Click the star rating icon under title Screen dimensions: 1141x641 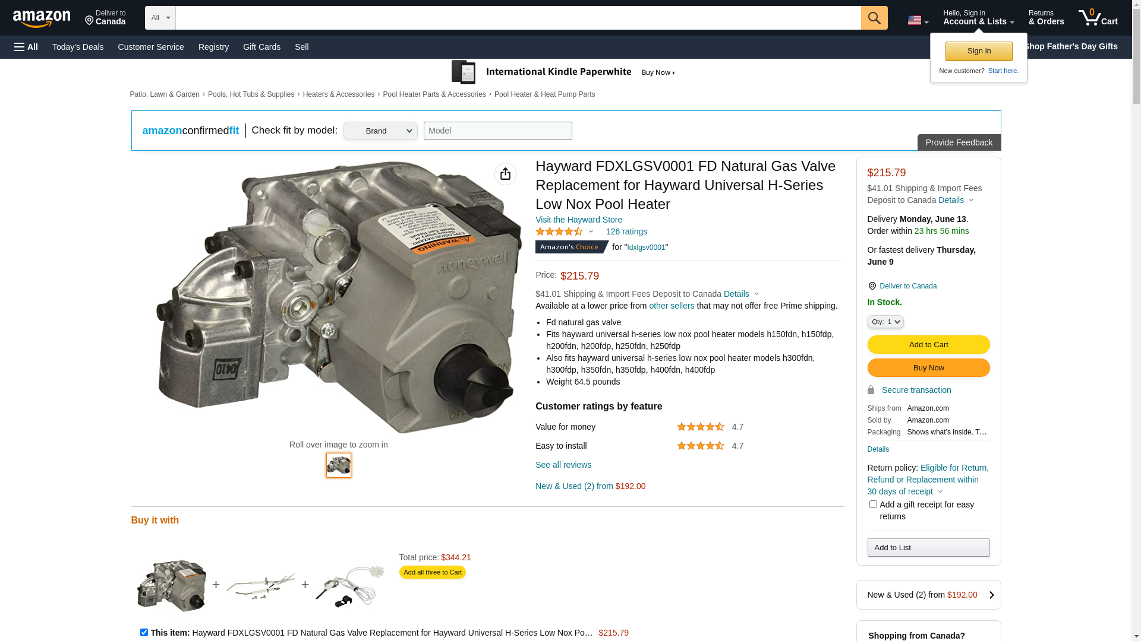559,232
